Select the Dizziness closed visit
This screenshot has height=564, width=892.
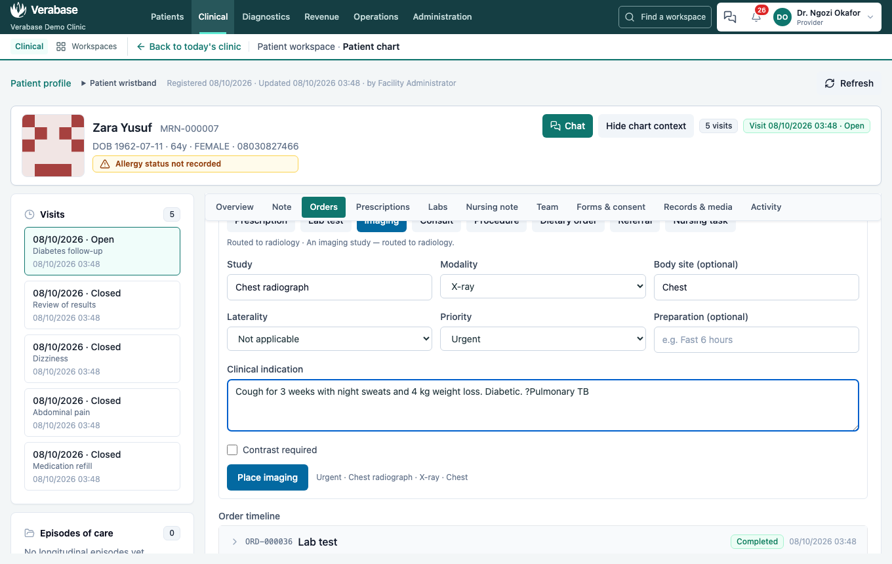[102, 359]
